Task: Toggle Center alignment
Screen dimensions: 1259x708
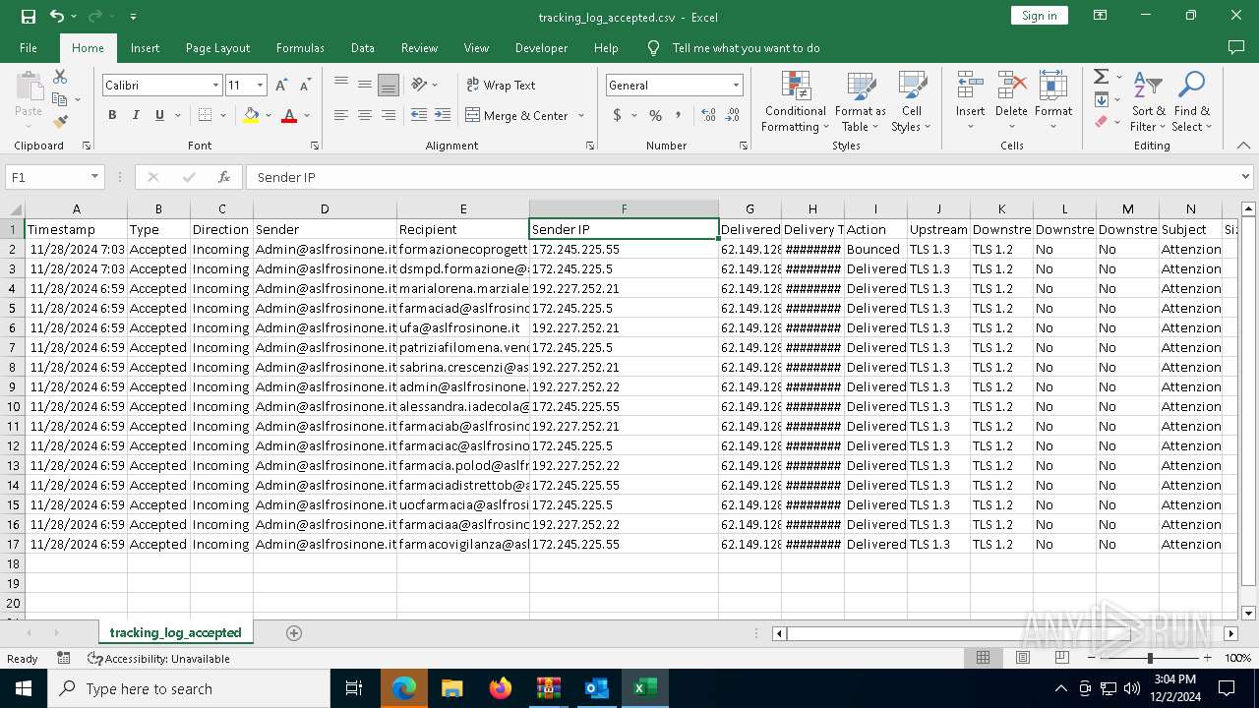Action: click(365, 115)
